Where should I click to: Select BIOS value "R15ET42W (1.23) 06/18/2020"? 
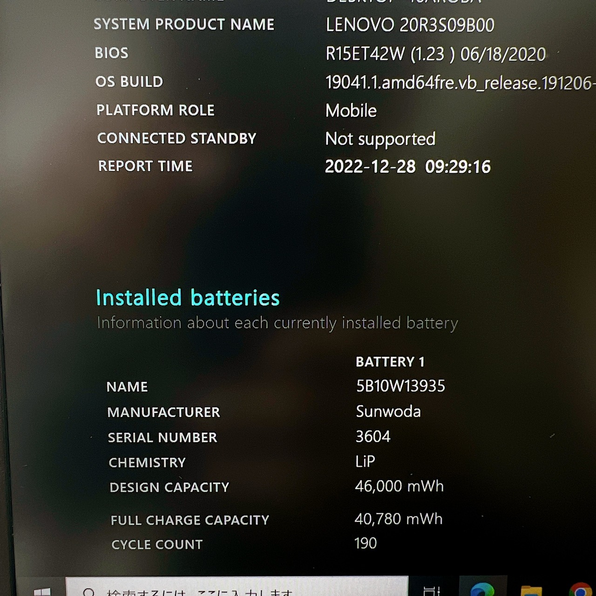click(436, 54)
